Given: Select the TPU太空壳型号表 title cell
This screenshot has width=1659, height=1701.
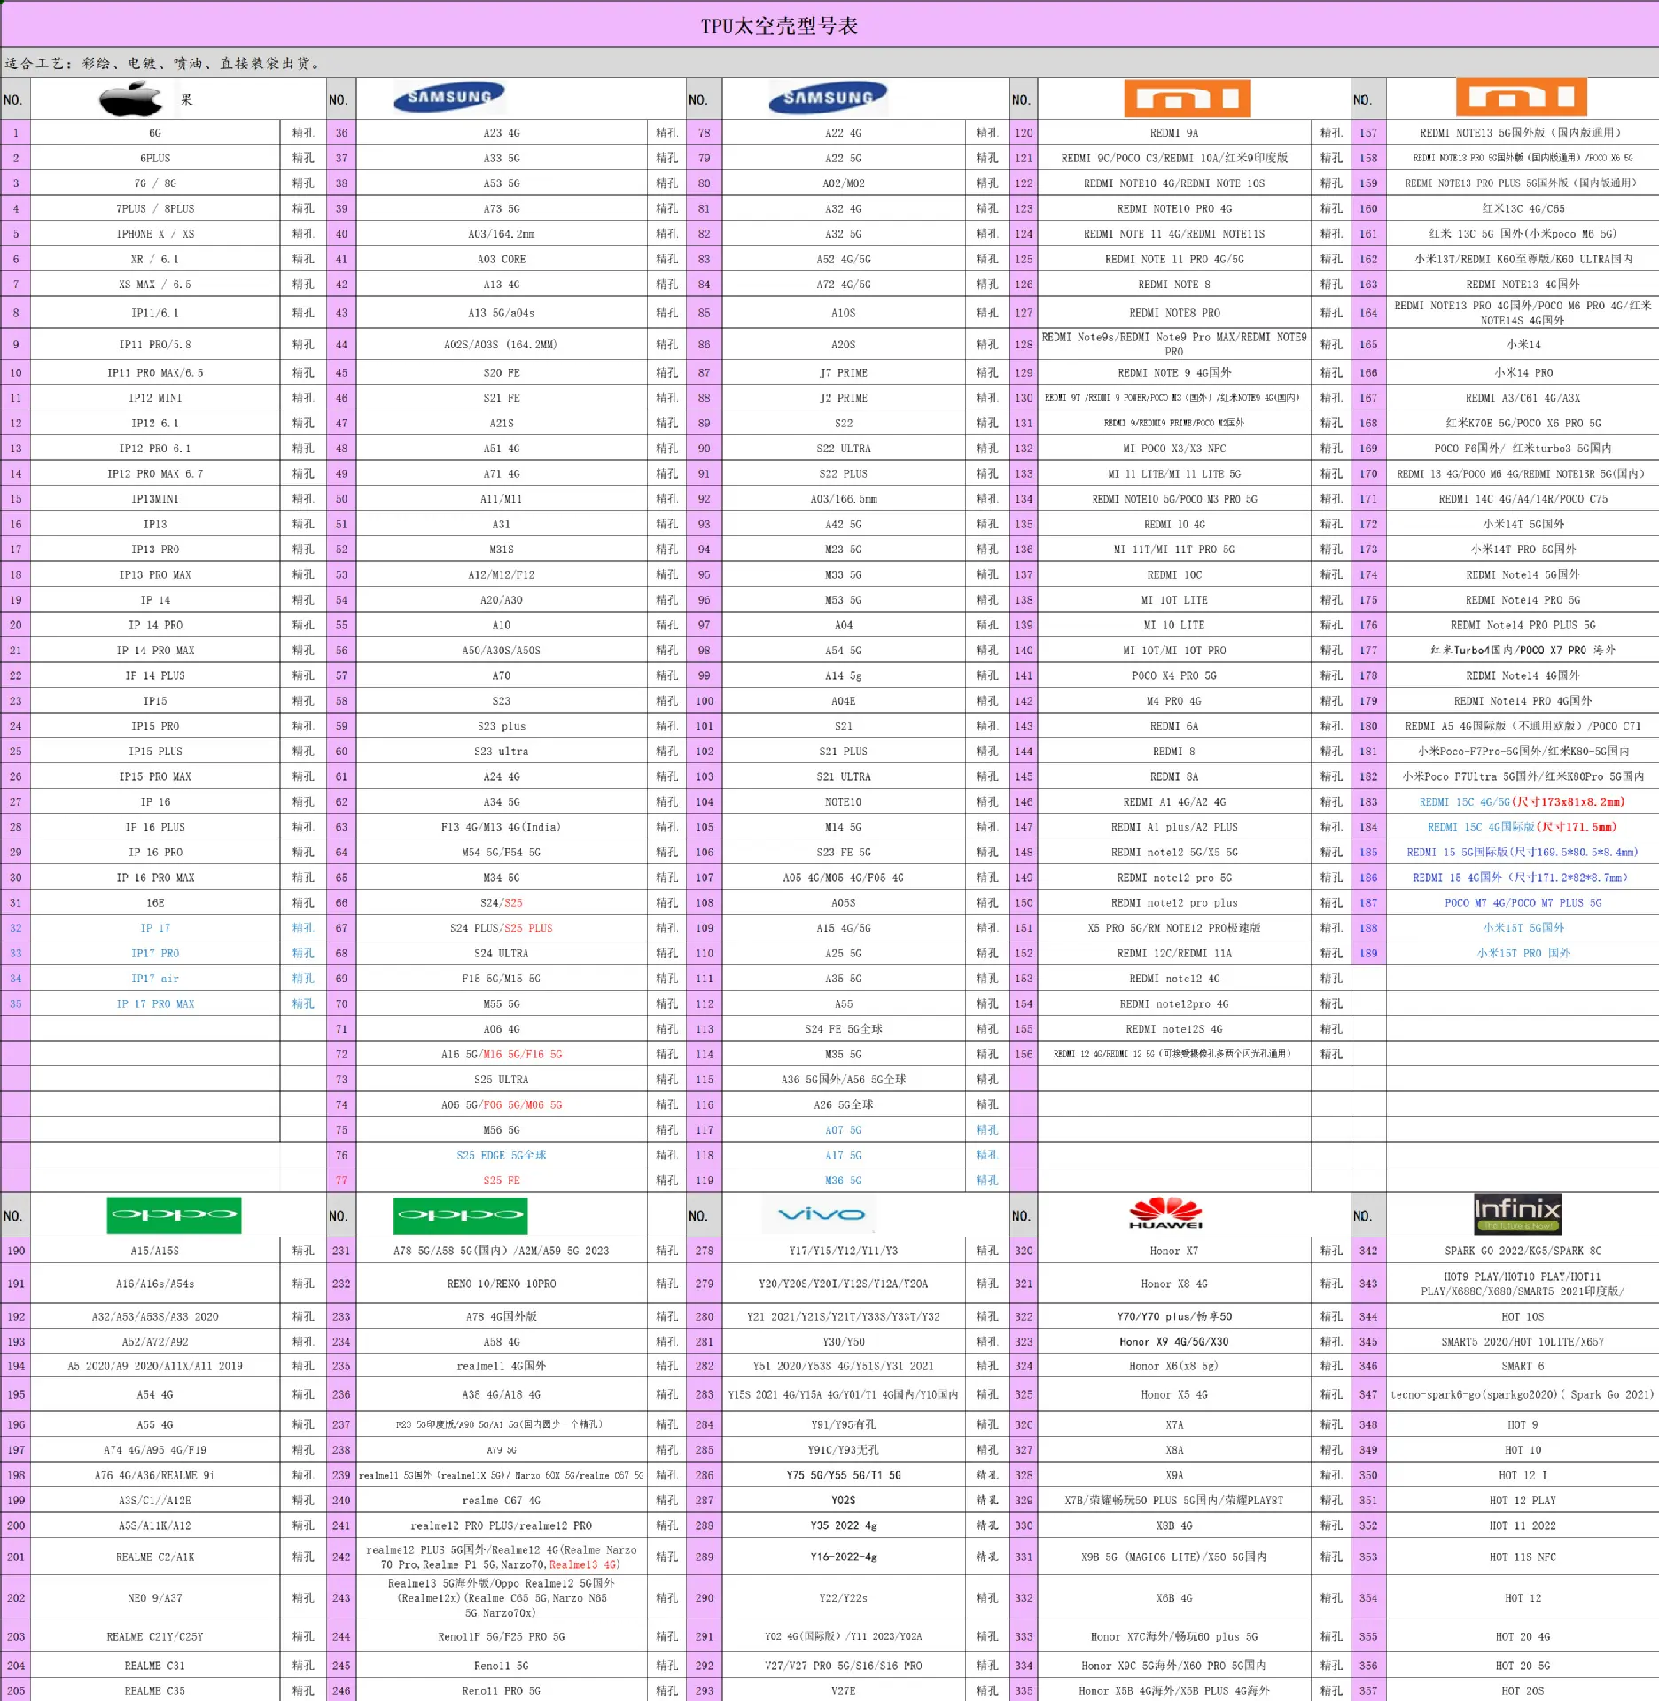Looking at the screenshot, I should point(779,26).
